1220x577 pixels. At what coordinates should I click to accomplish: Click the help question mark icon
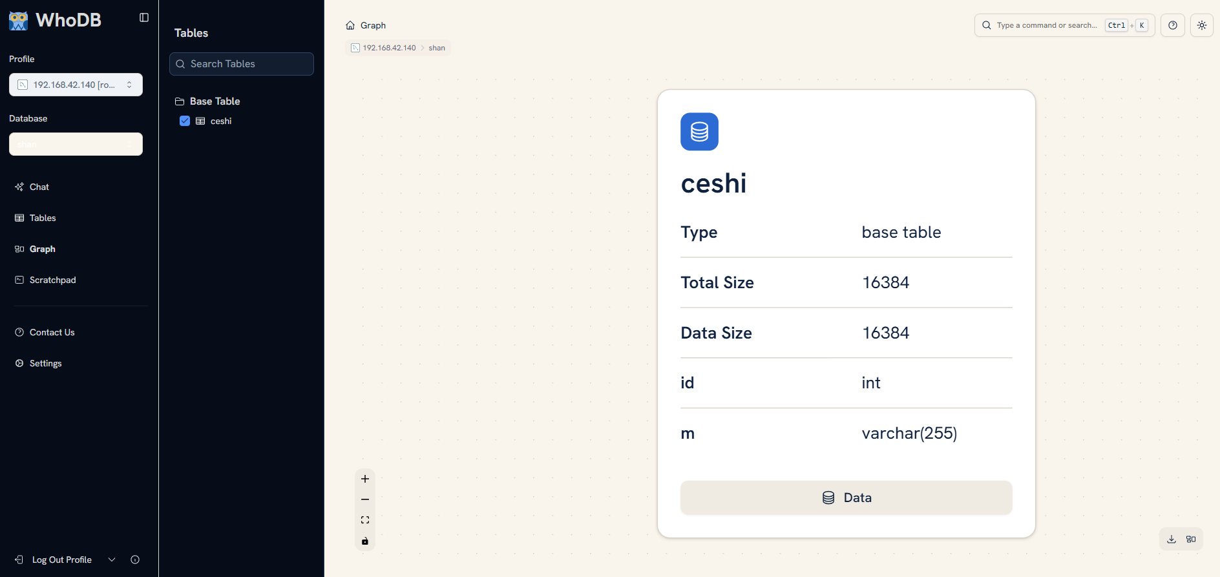[1173, 25]
